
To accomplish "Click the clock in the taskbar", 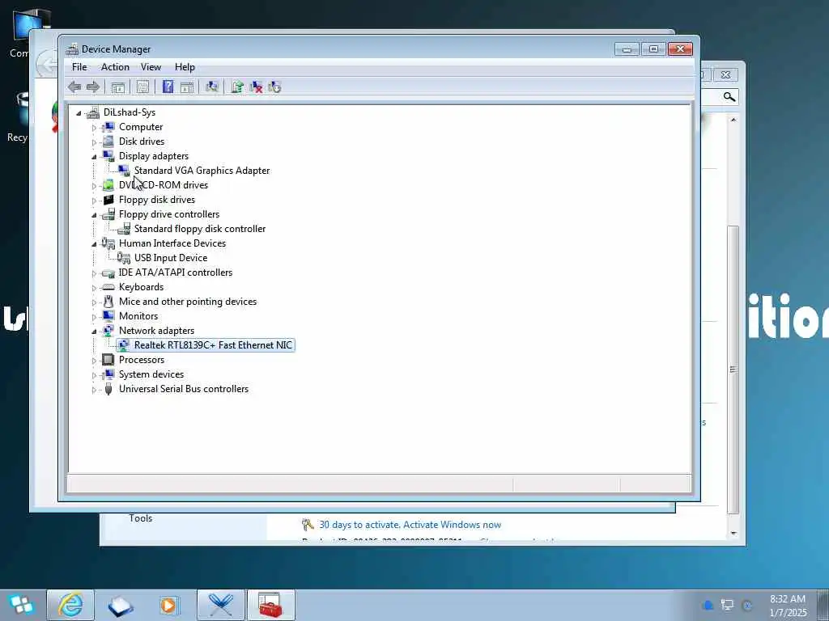I will [x=788, y=606].
